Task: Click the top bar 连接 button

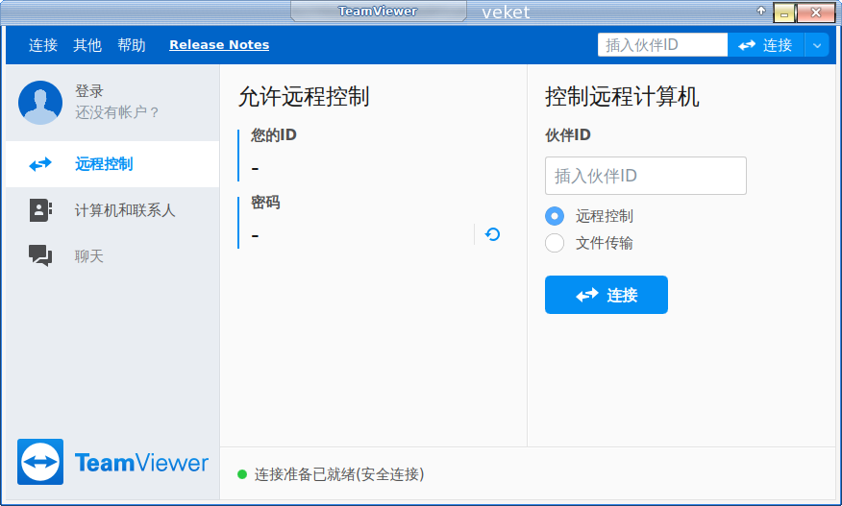Action: pyautogui.click(x=766, y=44)
